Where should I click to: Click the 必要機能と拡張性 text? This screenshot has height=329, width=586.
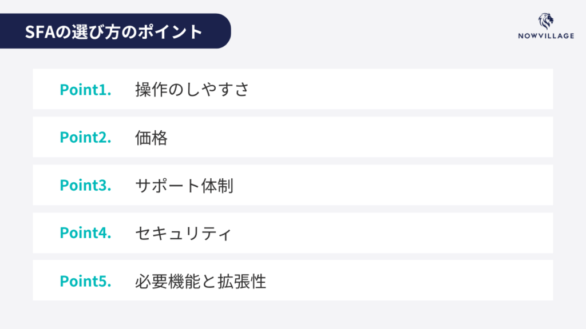click(201, 281)
